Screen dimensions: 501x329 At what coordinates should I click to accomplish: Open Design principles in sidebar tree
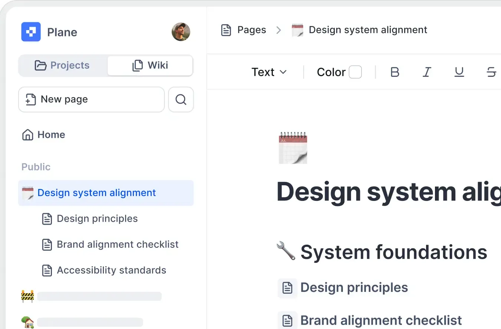[x=97, y=219]
